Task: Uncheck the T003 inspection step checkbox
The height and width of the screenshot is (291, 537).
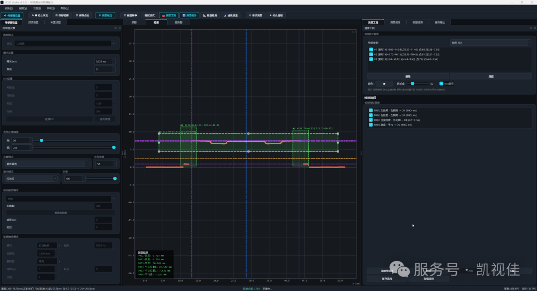Action: point(371,120)
